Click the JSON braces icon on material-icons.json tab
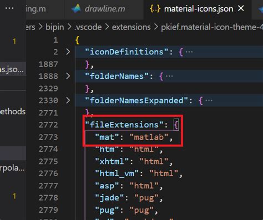263x220 pixels. tap(155, 9)
